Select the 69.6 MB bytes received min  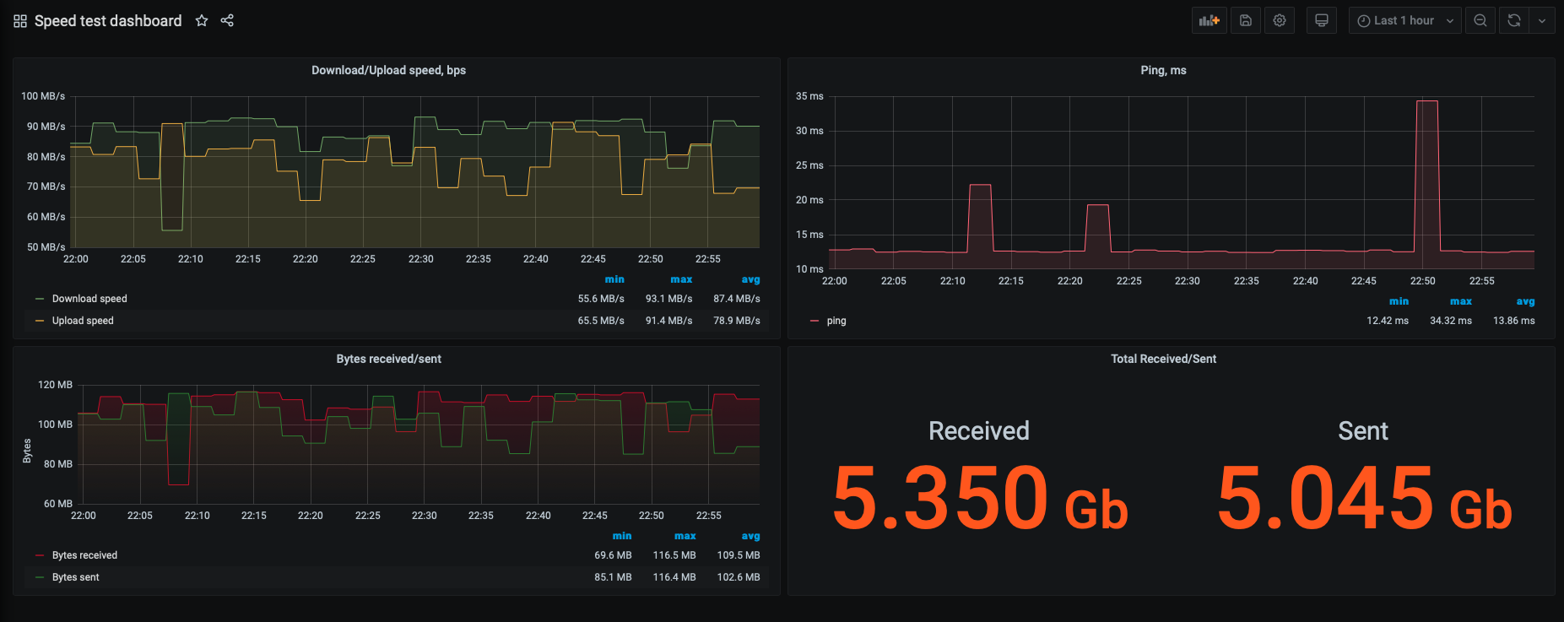[613, 555]
